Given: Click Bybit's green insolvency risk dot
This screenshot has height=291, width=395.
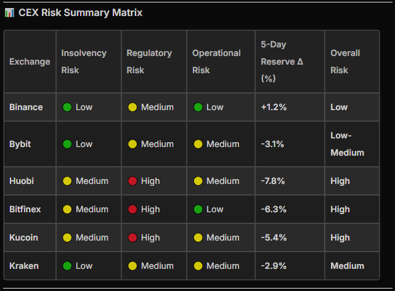Looking at the screenshot, I should click(67, 144).
